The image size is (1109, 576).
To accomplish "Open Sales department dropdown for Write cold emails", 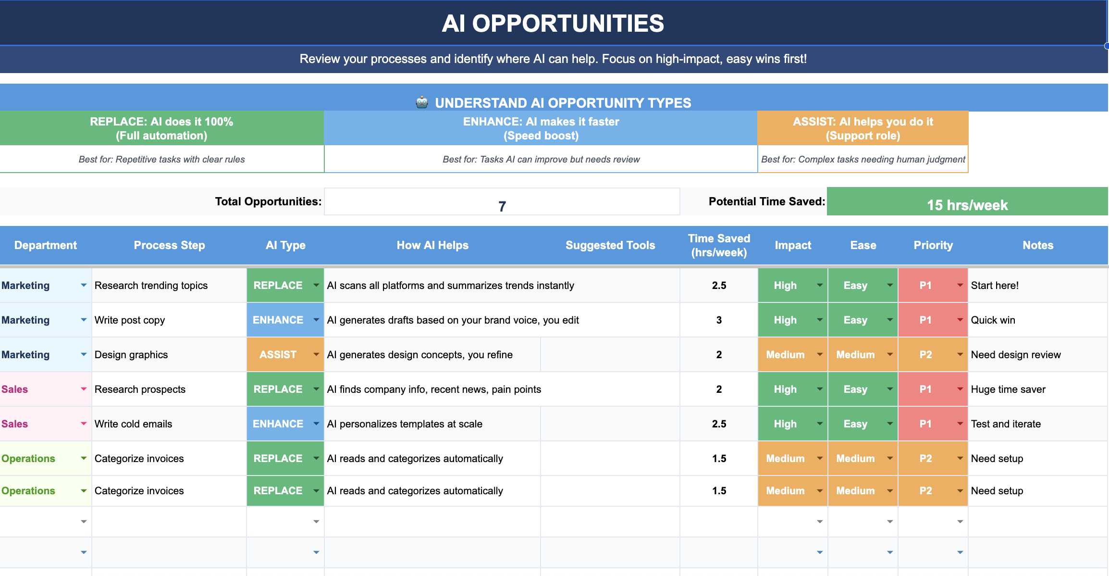I will pos(84,424).
